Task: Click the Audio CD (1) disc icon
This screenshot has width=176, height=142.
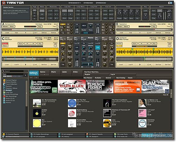Action: tap(4, 98)
